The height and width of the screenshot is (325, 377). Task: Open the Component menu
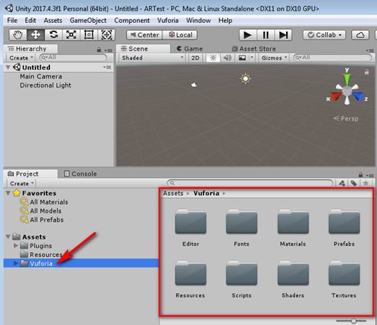(x=132, y=21)
